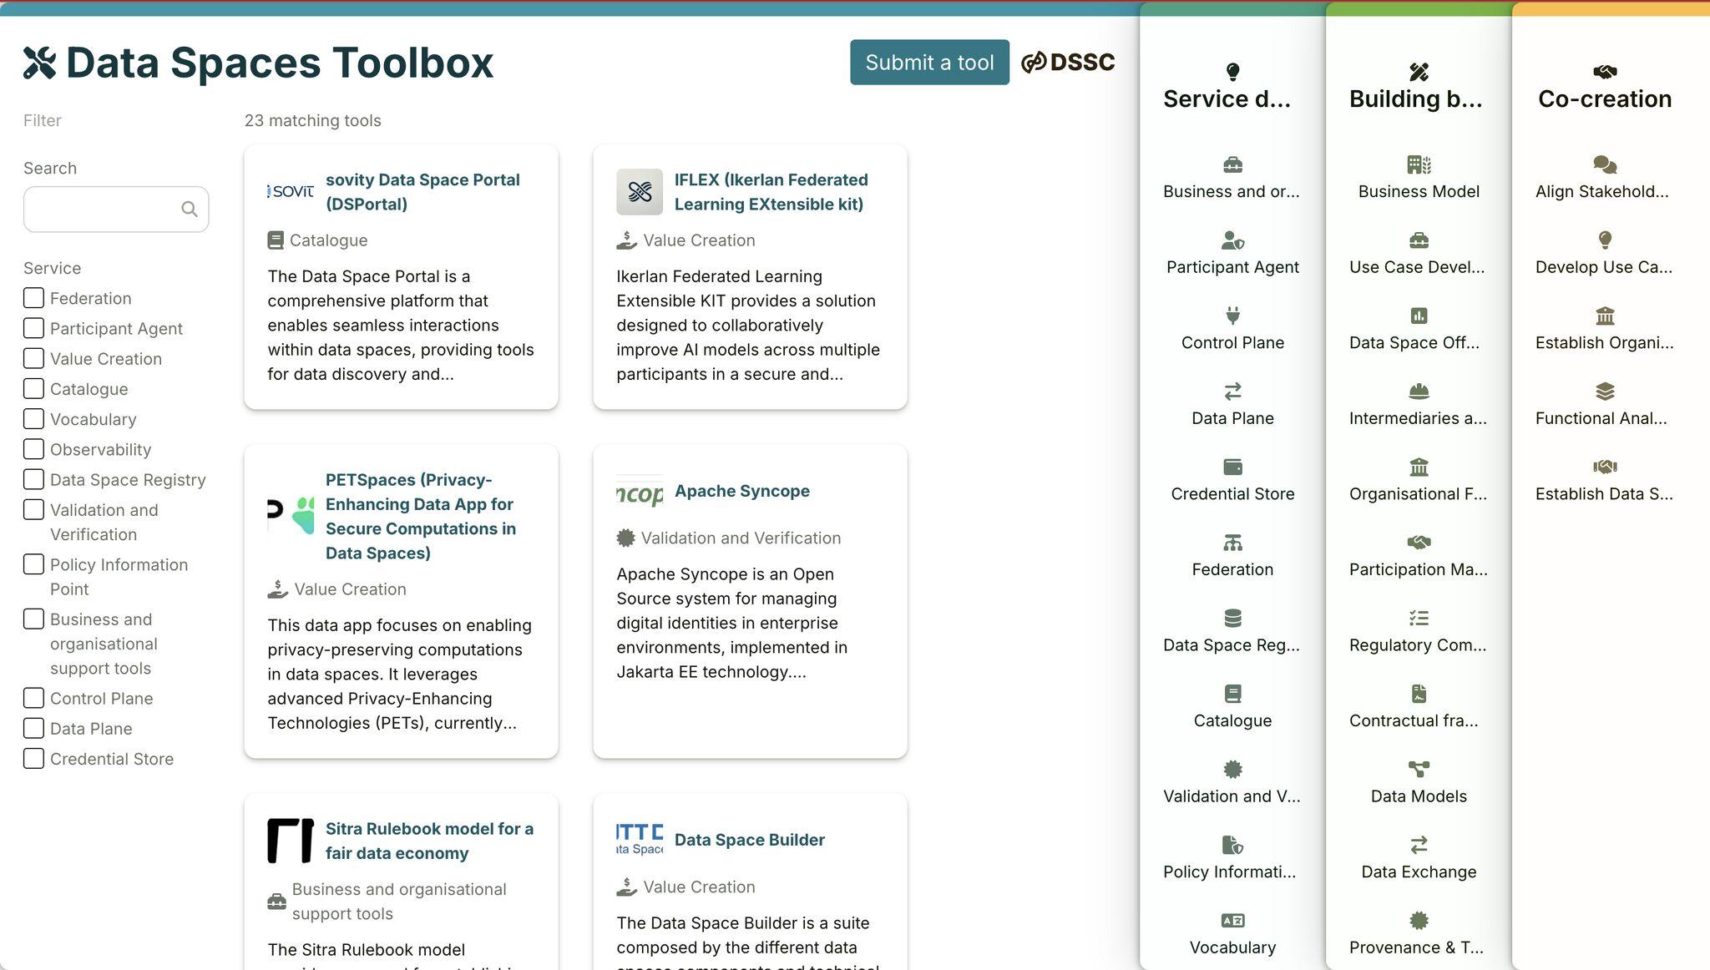Open the Credential Store wallet icon

pos(1232,467)
